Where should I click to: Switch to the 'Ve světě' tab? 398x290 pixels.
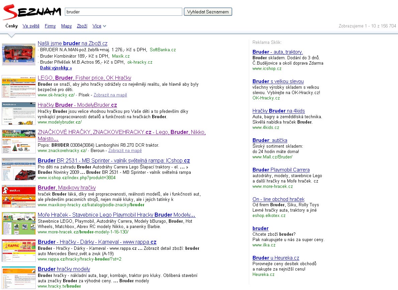[31, 26]
